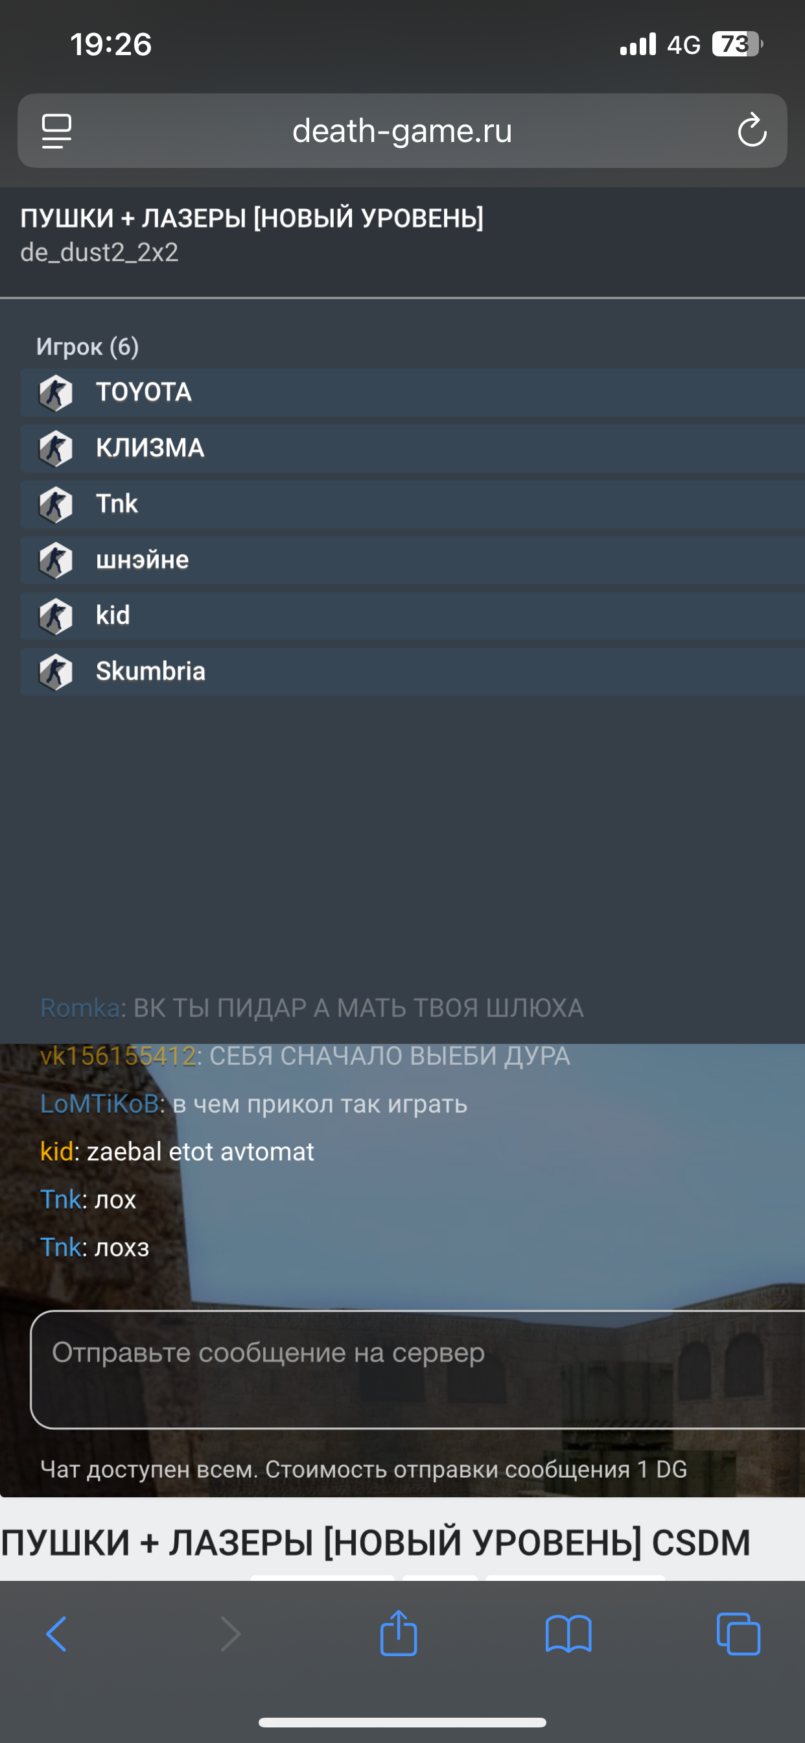The width and height of the screenshot is (805, 1743).
Task: Select player Tnk in the list
Action: coord(413,504)
